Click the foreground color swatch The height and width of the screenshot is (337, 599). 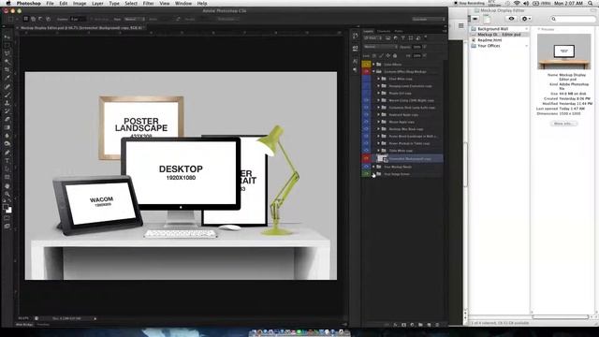click(x=6, y=208)
